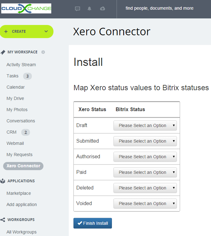The image size is (211, 236).
Task: Open Conversations in sidebar
Action: [21, 121]
